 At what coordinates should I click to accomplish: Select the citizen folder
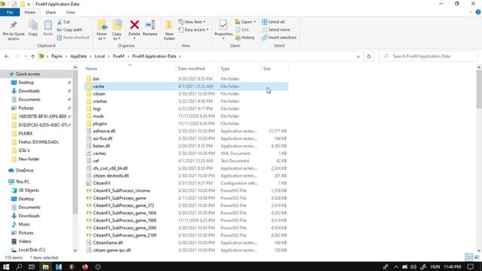click(186, 93)
